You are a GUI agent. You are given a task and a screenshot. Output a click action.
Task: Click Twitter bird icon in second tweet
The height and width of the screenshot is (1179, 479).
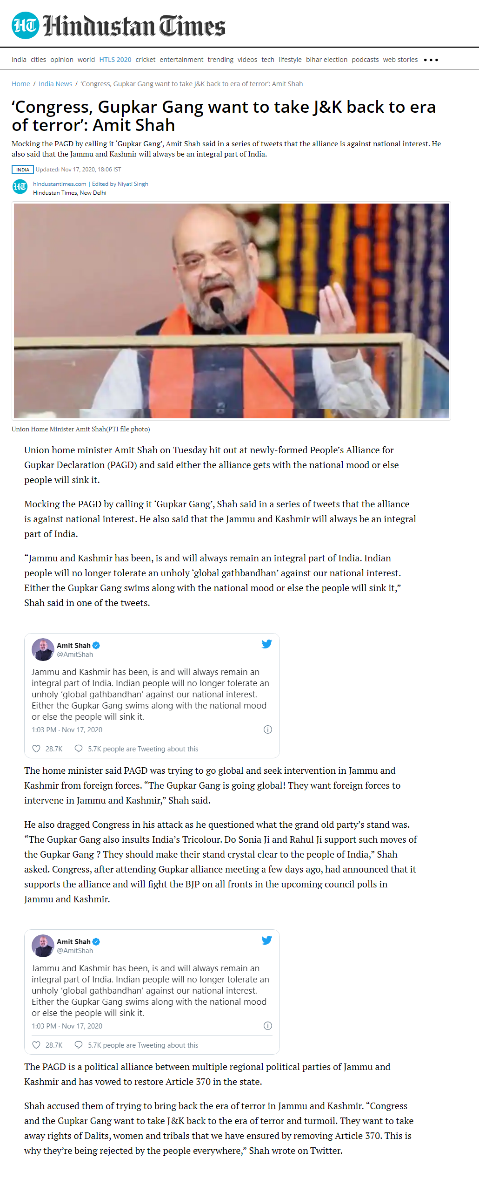(266, 940)
